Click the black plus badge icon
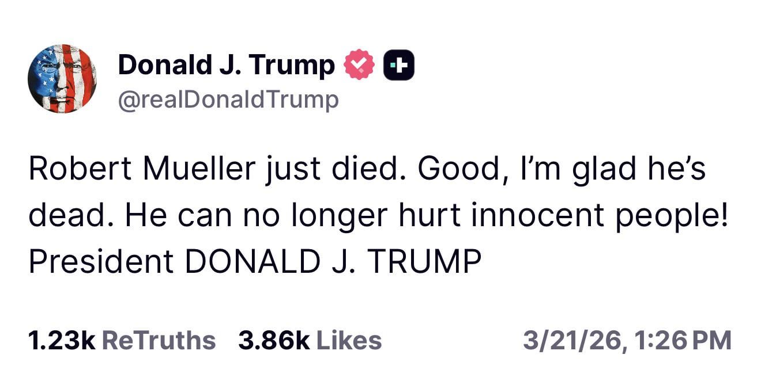 click(399, 65)
